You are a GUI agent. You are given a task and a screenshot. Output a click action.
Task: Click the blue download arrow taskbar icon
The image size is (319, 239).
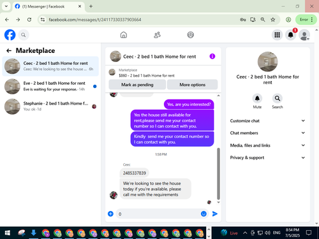33,233
